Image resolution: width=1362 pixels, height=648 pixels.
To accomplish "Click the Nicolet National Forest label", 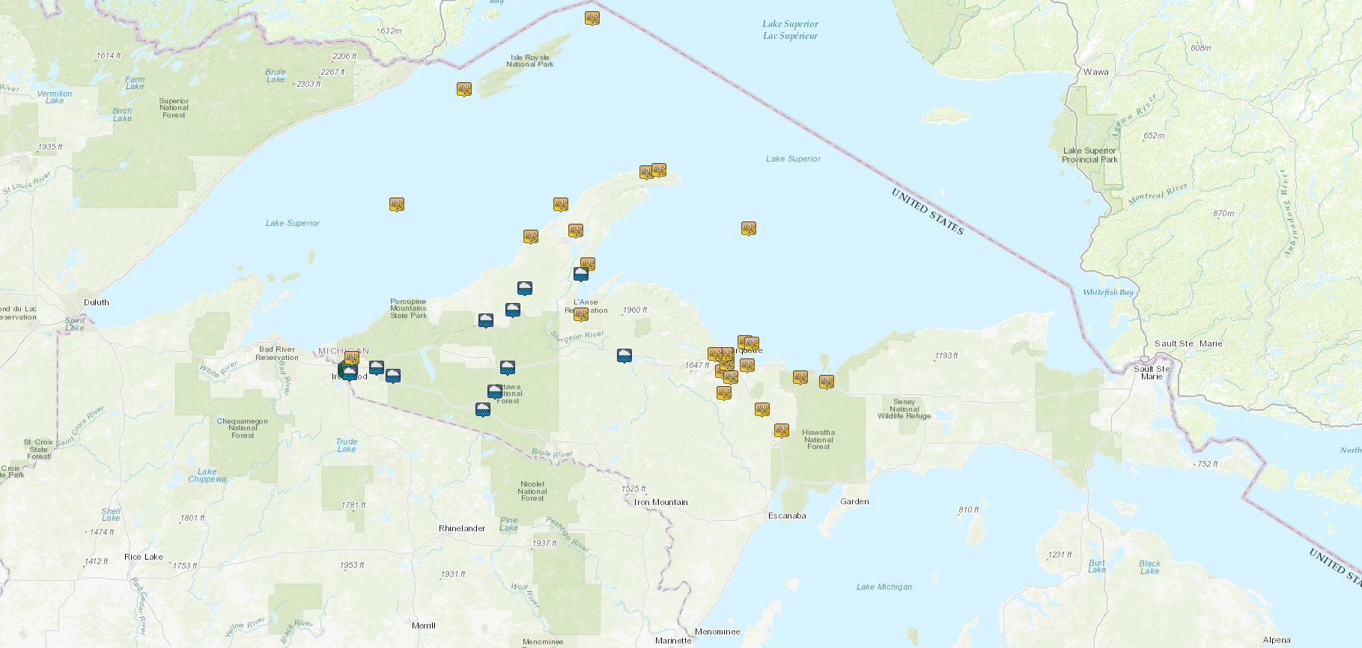I will click(x=532, y=491).
